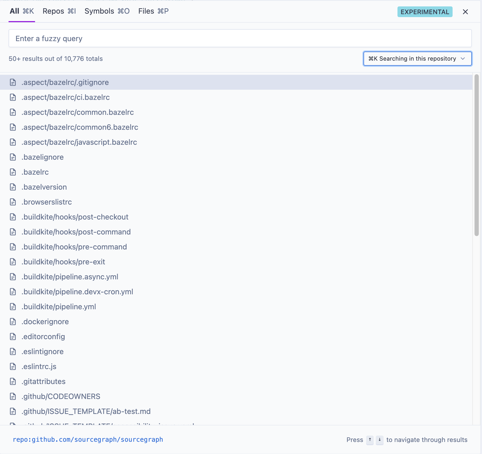Image resolution: width=482 pixels, height=454 pixels.
Task: Open .eslintignore result
Action: tap(236, 351)
